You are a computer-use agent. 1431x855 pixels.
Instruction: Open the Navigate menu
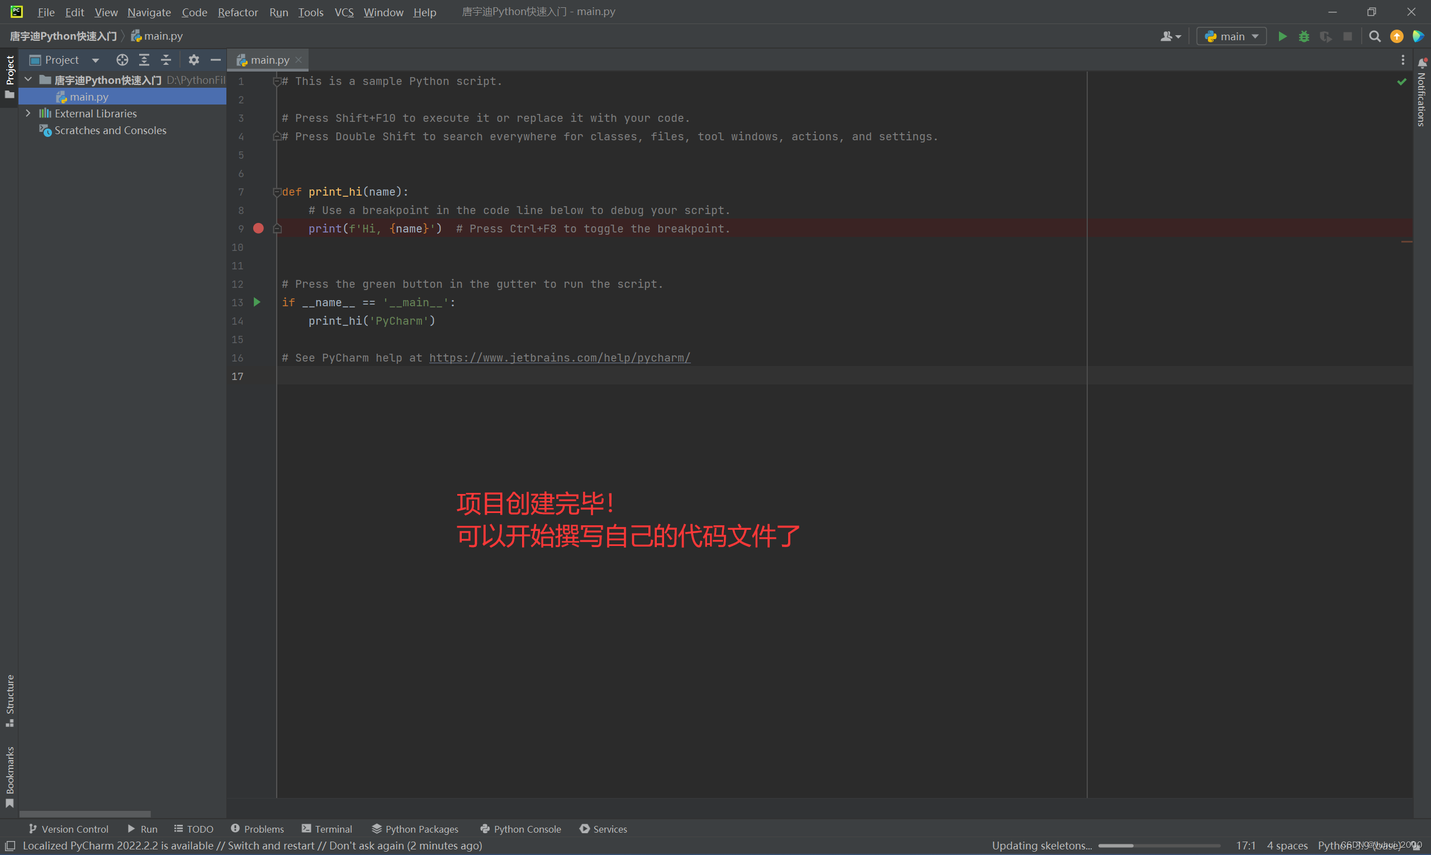click(x=149, y=12)
